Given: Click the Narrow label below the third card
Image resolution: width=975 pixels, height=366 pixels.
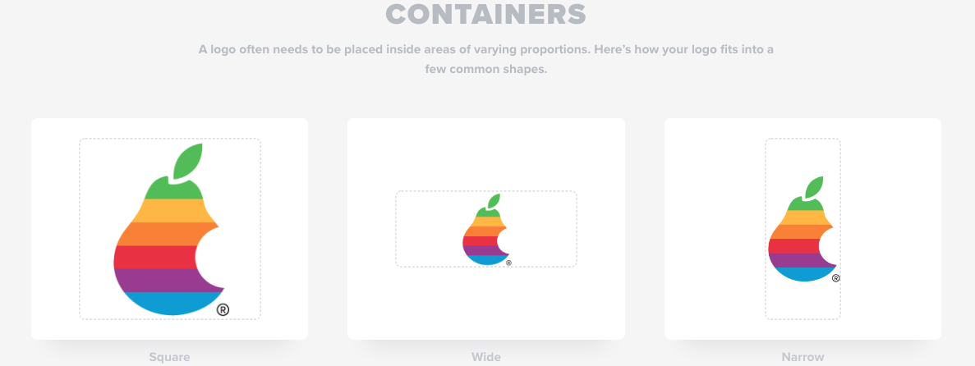Looking at the screenshot, I should point(803,357).
